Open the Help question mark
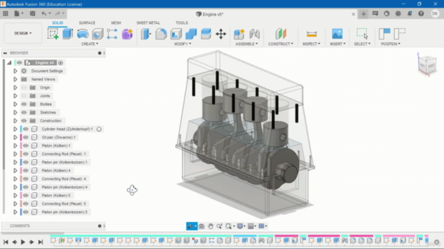This screenshot has width=444, height=249. pyautogui.click(x=421, y=14)
